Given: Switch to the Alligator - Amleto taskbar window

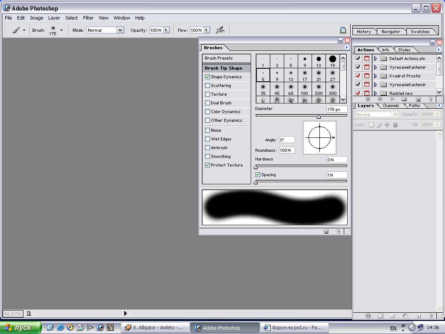Looking at the screenshot, I should coord(156,328).
